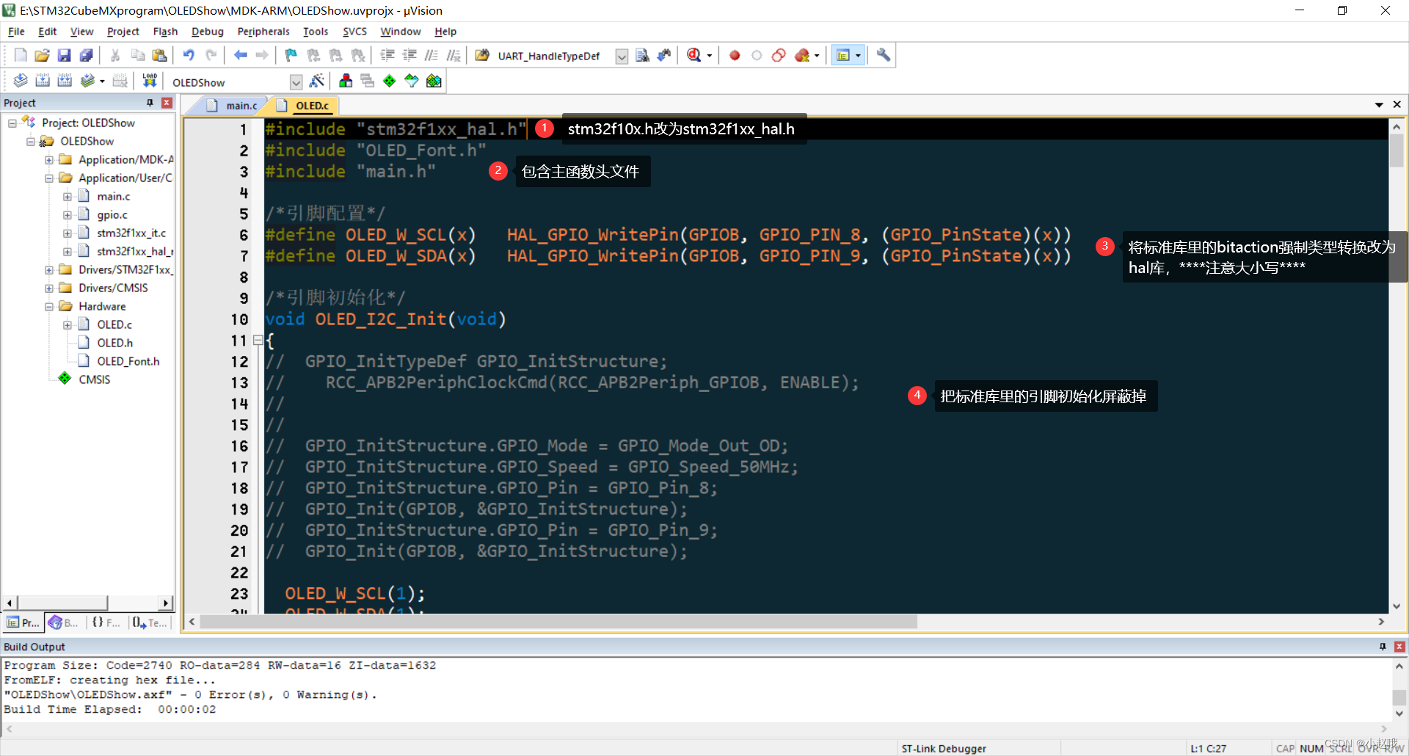Screen dimensions: 1409x756
Task: Expand the main.c node in project tree
Action: point(68,197)
